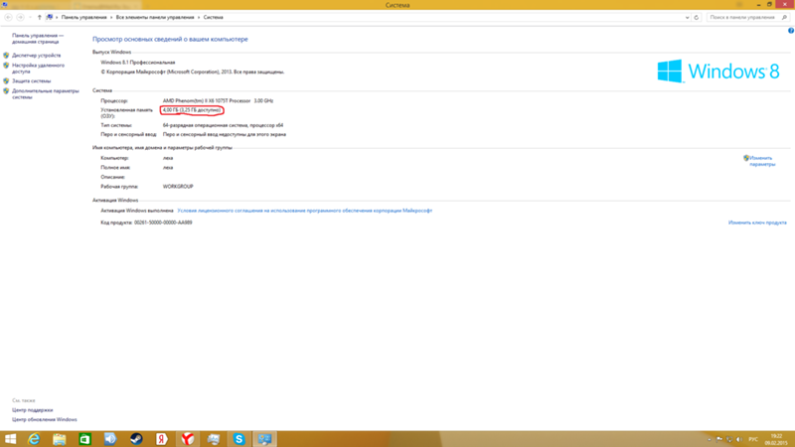Refresh the Control Panel view
The width and height of the screenshot is (795, 447).
pyautogui.click(x=697, y=17)
